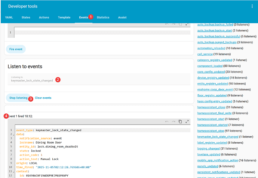The width and height of the screenshot is (258, 178).
Task: Expand Event 1 code editor to fullscreen
Action: coord(187,122)
